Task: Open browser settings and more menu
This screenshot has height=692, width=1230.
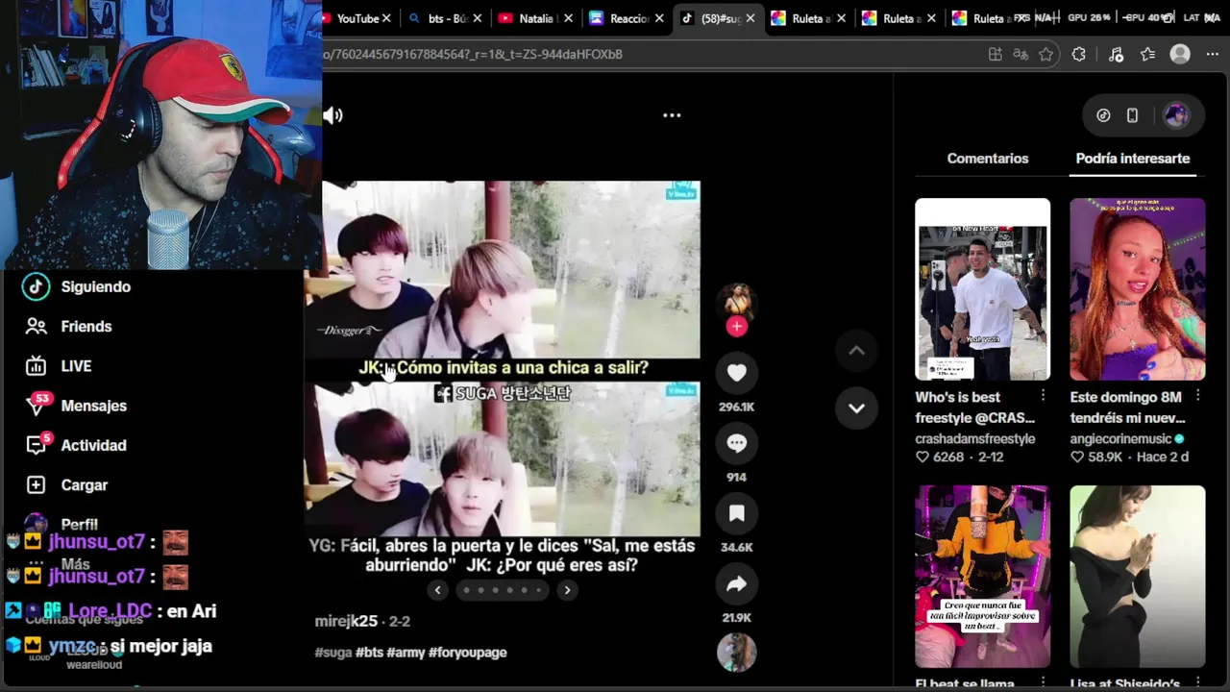Action: pos(1212,55)
